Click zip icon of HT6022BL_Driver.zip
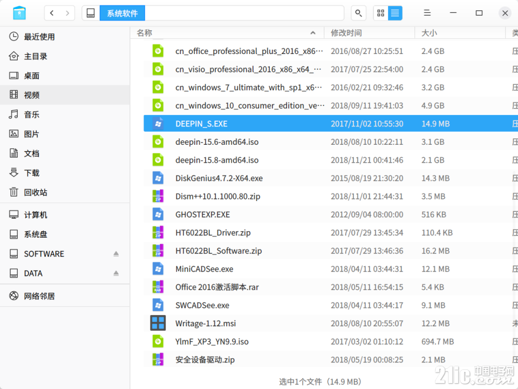The image size is (518, 389). [158, 233]
